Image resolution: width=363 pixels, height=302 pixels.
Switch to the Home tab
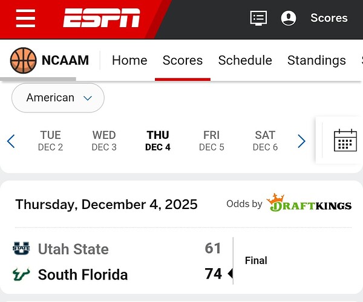129,60
